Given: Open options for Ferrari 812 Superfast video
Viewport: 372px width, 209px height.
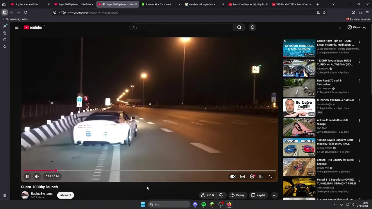Looking at the screenshot, I should [359, 180].
